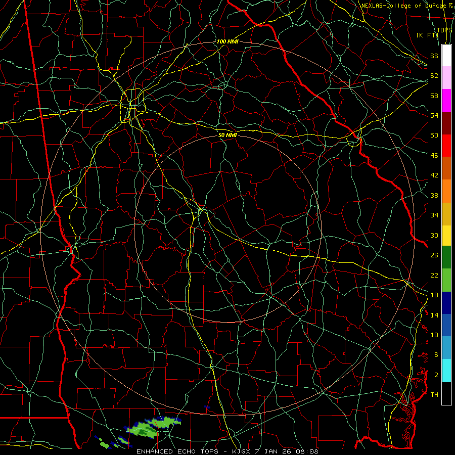This screenshot has height=455, width=455.
Task: Click the NEXLAB-College of DuPage title text
Action: [403, 6]
